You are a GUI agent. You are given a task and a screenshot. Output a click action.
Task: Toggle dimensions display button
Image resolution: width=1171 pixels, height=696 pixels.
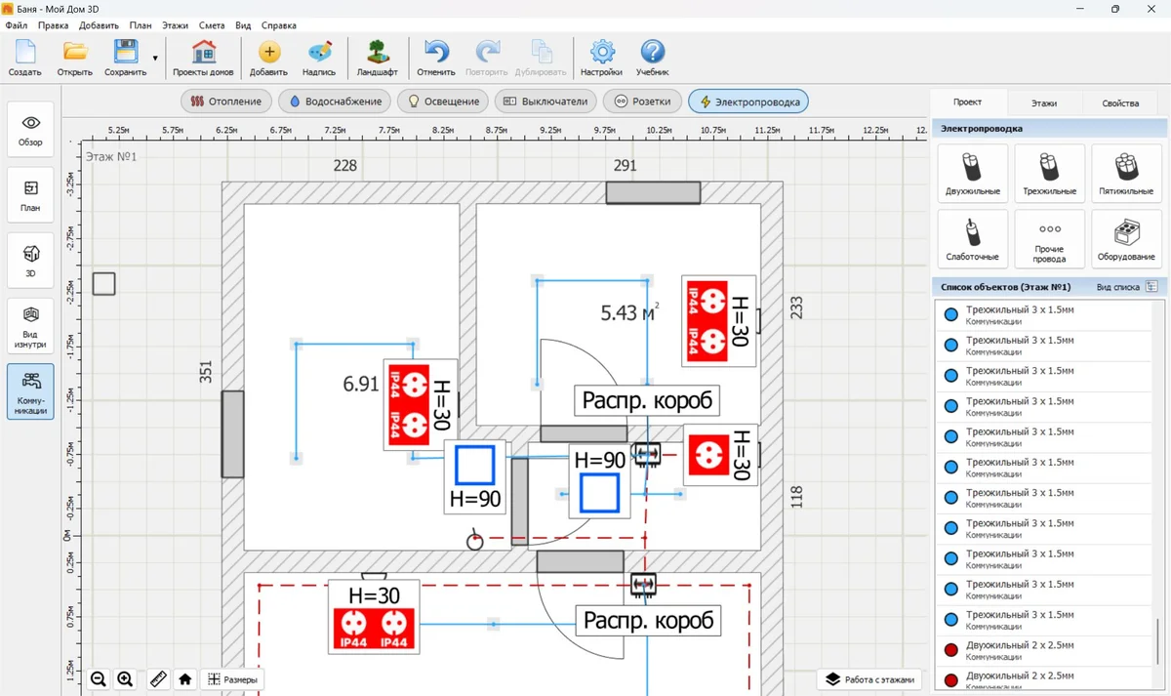tap(233, 679)
